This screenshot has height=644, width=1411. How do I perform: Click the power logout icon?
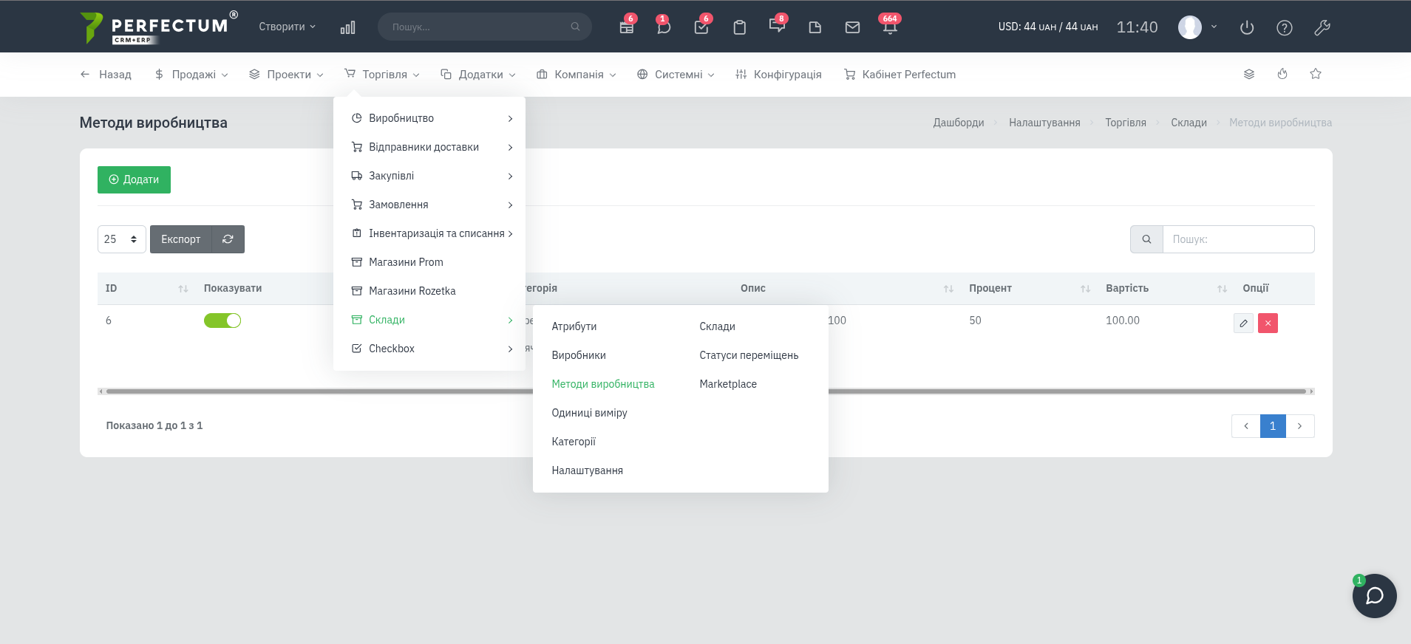coord(1247,27)
